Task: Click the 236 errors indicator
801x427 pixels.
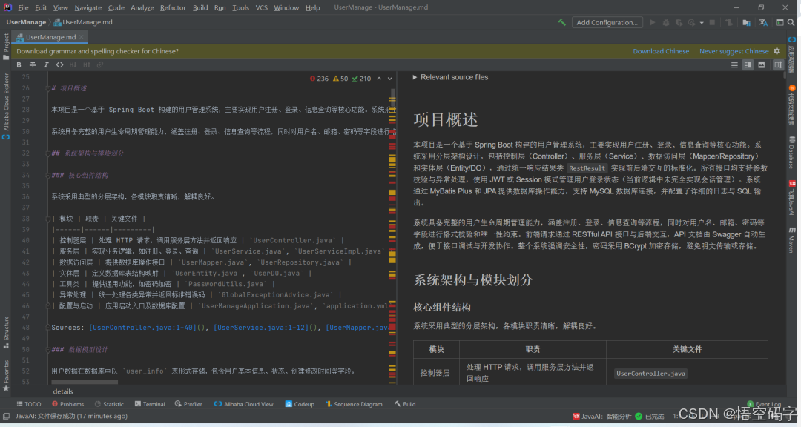Action: 319,79
